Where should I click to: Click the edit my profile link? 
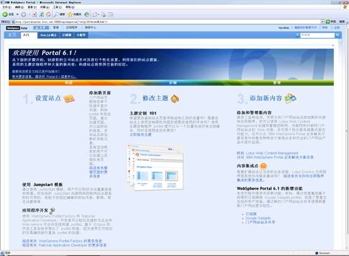point(305,28)
